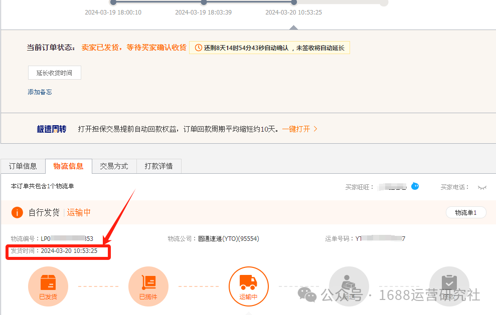Click the 圆通速递(YTO)(95554) company text
The width and height of the screenshot is (496, 315).
click(x=228, y=238)
